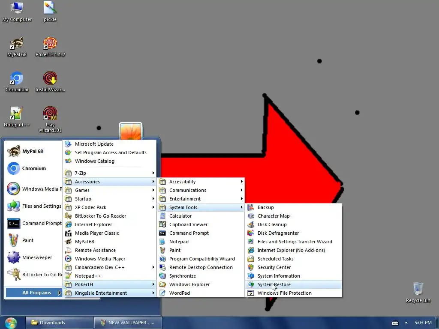The image size is (439, 329).
Task: Launch Play Wizard101 desktop shortcut
Action: (50, 120)
